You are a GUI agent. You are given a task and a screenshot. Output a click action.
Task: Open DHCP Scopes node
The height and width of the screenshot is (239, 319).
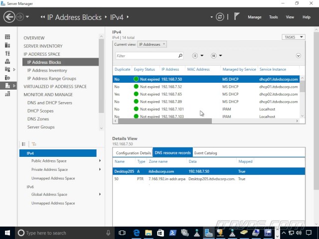(40, 111)
